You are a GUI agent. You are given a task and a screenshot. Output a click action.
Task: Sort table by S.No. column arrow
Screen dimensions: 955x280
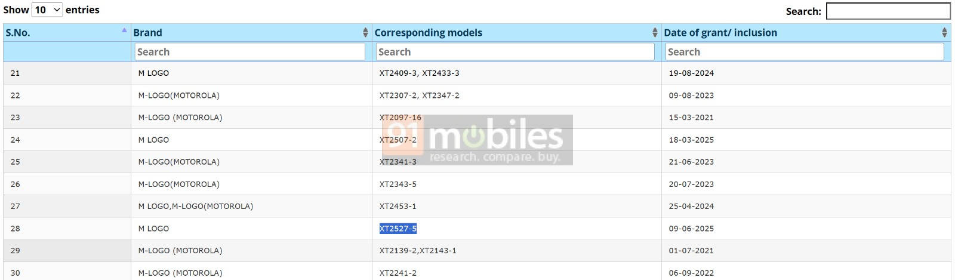[124, 30]
